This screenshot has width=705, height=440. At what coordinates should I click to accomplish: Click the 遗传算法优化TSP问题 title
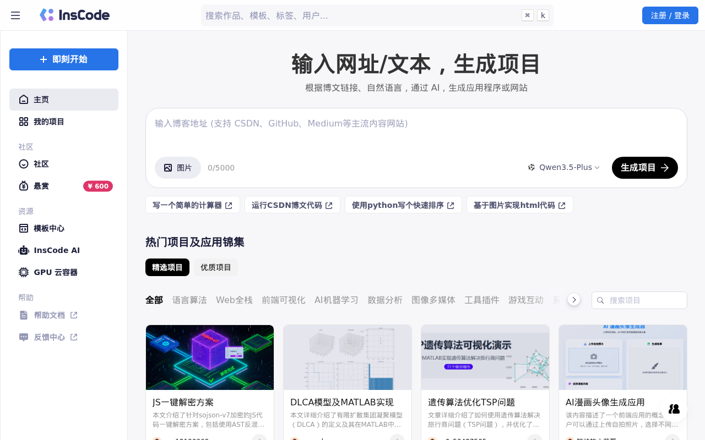471,402
